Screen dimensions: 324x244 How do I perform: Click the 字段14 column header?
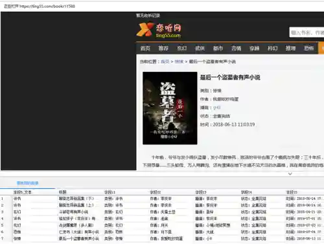(x=246, y=192)
